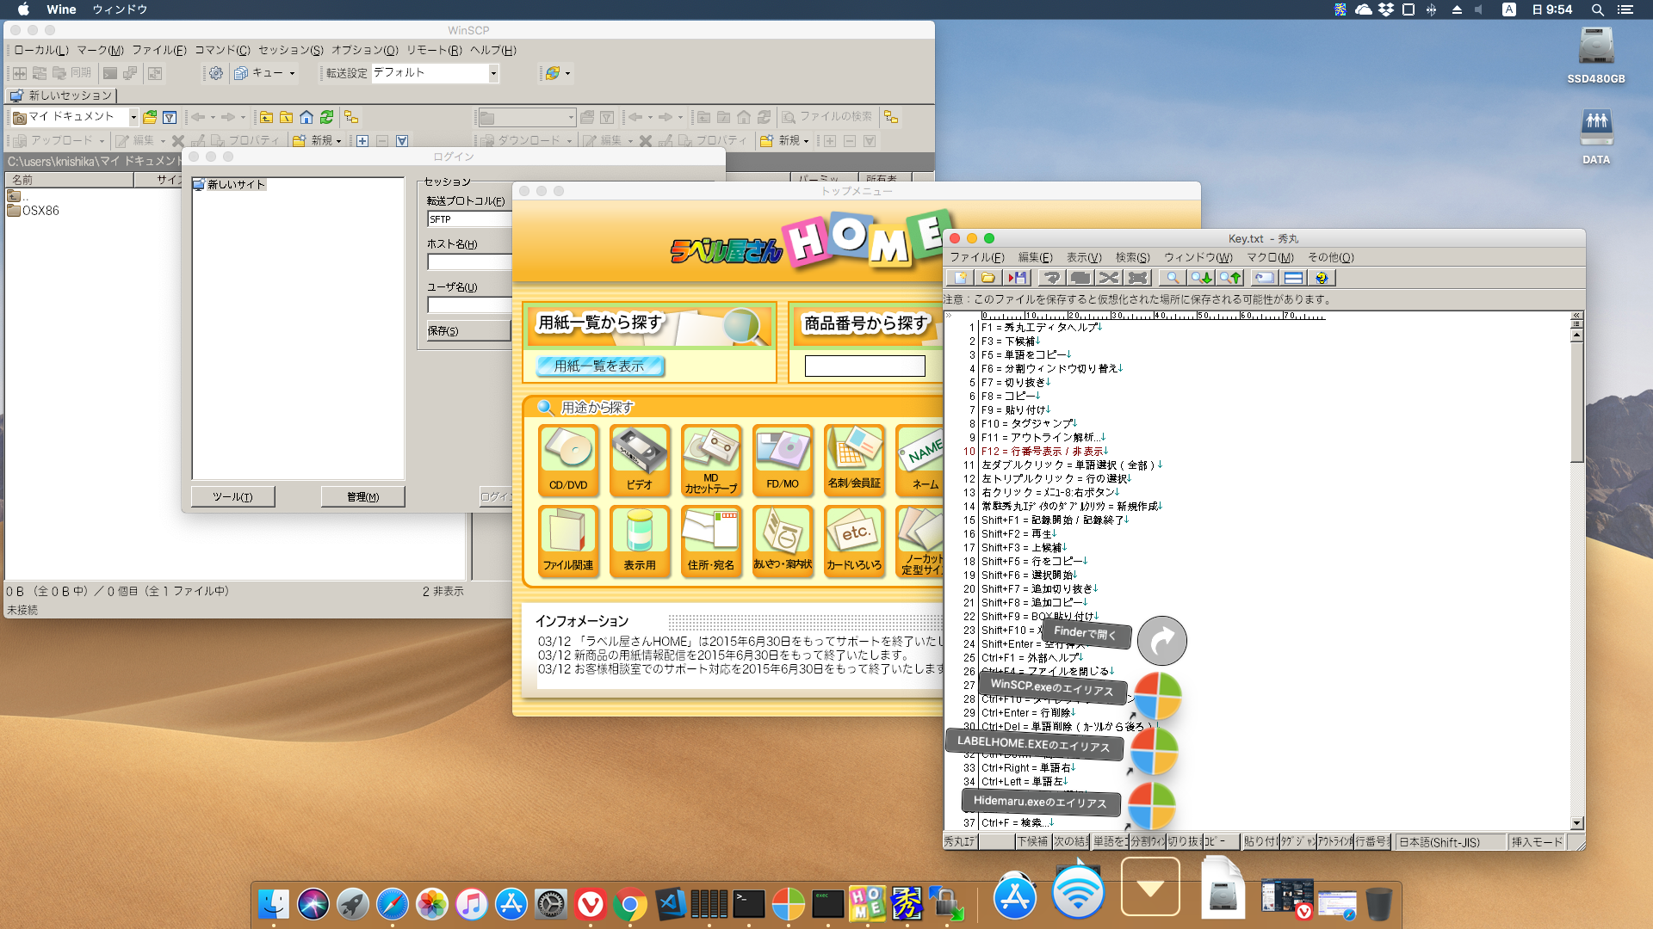Click the WinSCP local home directory icon
Screen dimensions: 1653x929
pyautogui.click(x=306, y=117)
